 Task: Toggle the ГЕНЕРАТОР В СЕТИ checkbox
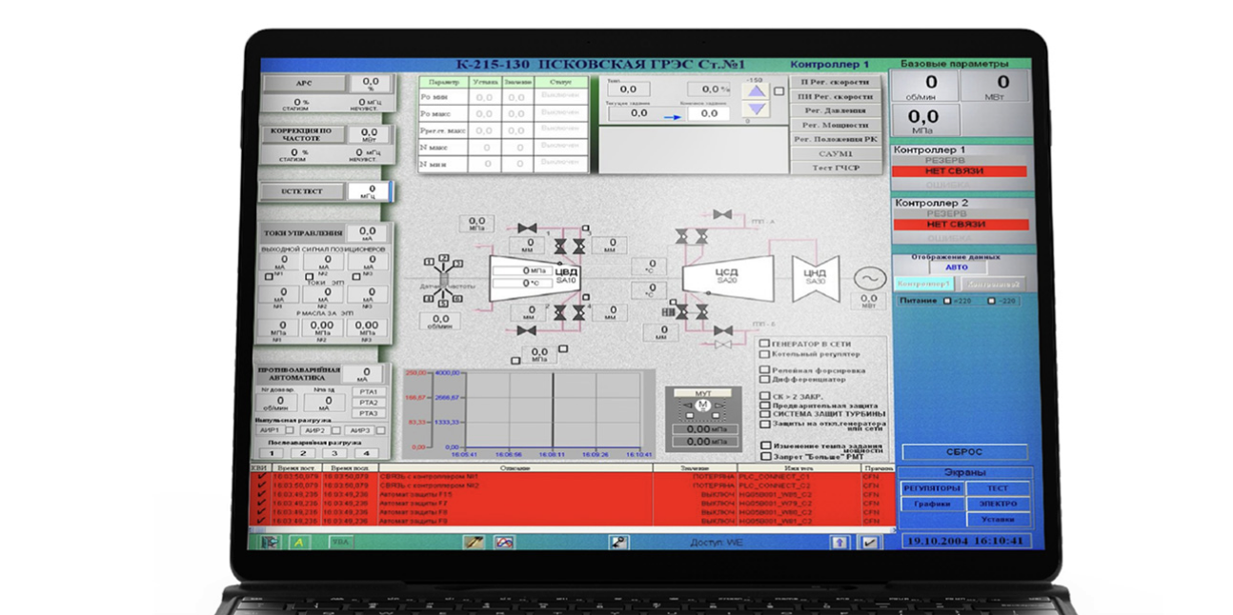pos(764,344)
